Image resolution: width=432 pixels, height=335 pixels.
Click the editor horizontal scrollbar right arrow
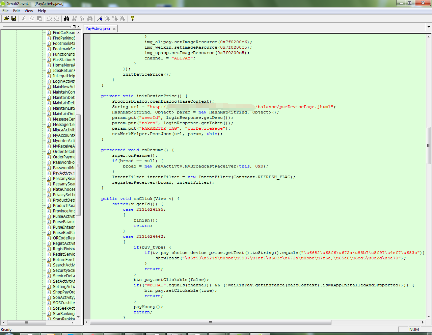point(423,323)
